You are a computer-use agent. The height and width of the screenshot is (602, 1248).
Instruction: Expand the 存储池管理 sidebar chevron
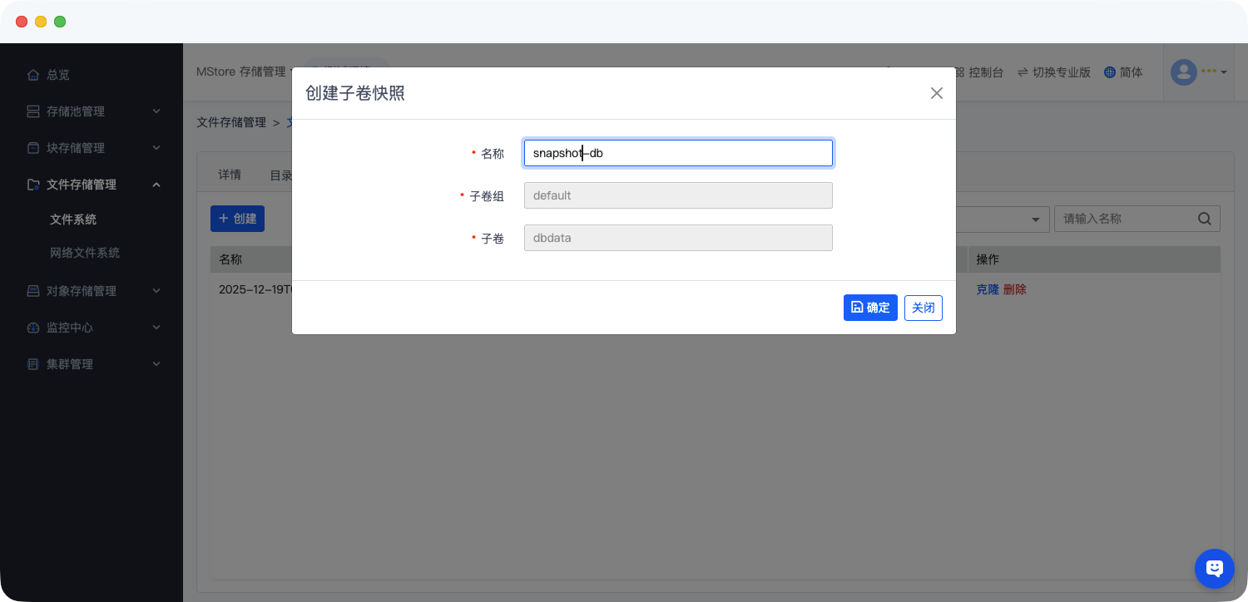pos(156,111)
